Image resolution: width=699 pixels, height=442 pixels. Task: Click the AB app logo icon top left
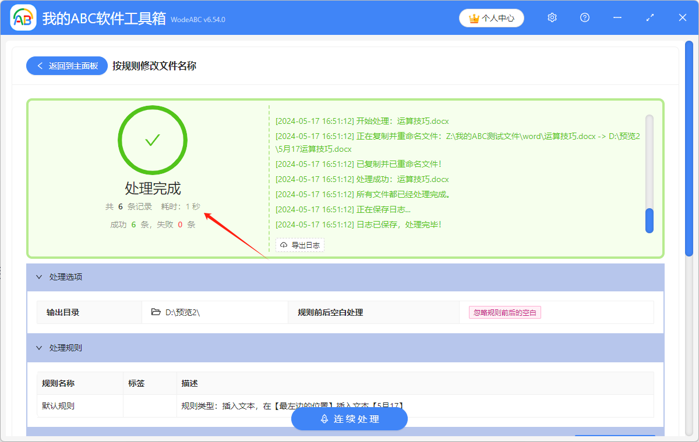point(23,17)
